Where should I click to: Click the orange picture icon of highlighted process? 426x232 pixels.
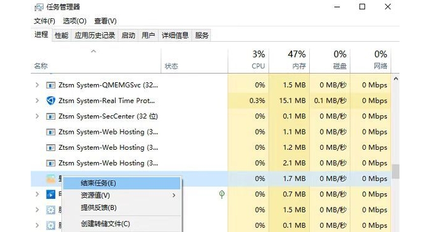point(50,179)
